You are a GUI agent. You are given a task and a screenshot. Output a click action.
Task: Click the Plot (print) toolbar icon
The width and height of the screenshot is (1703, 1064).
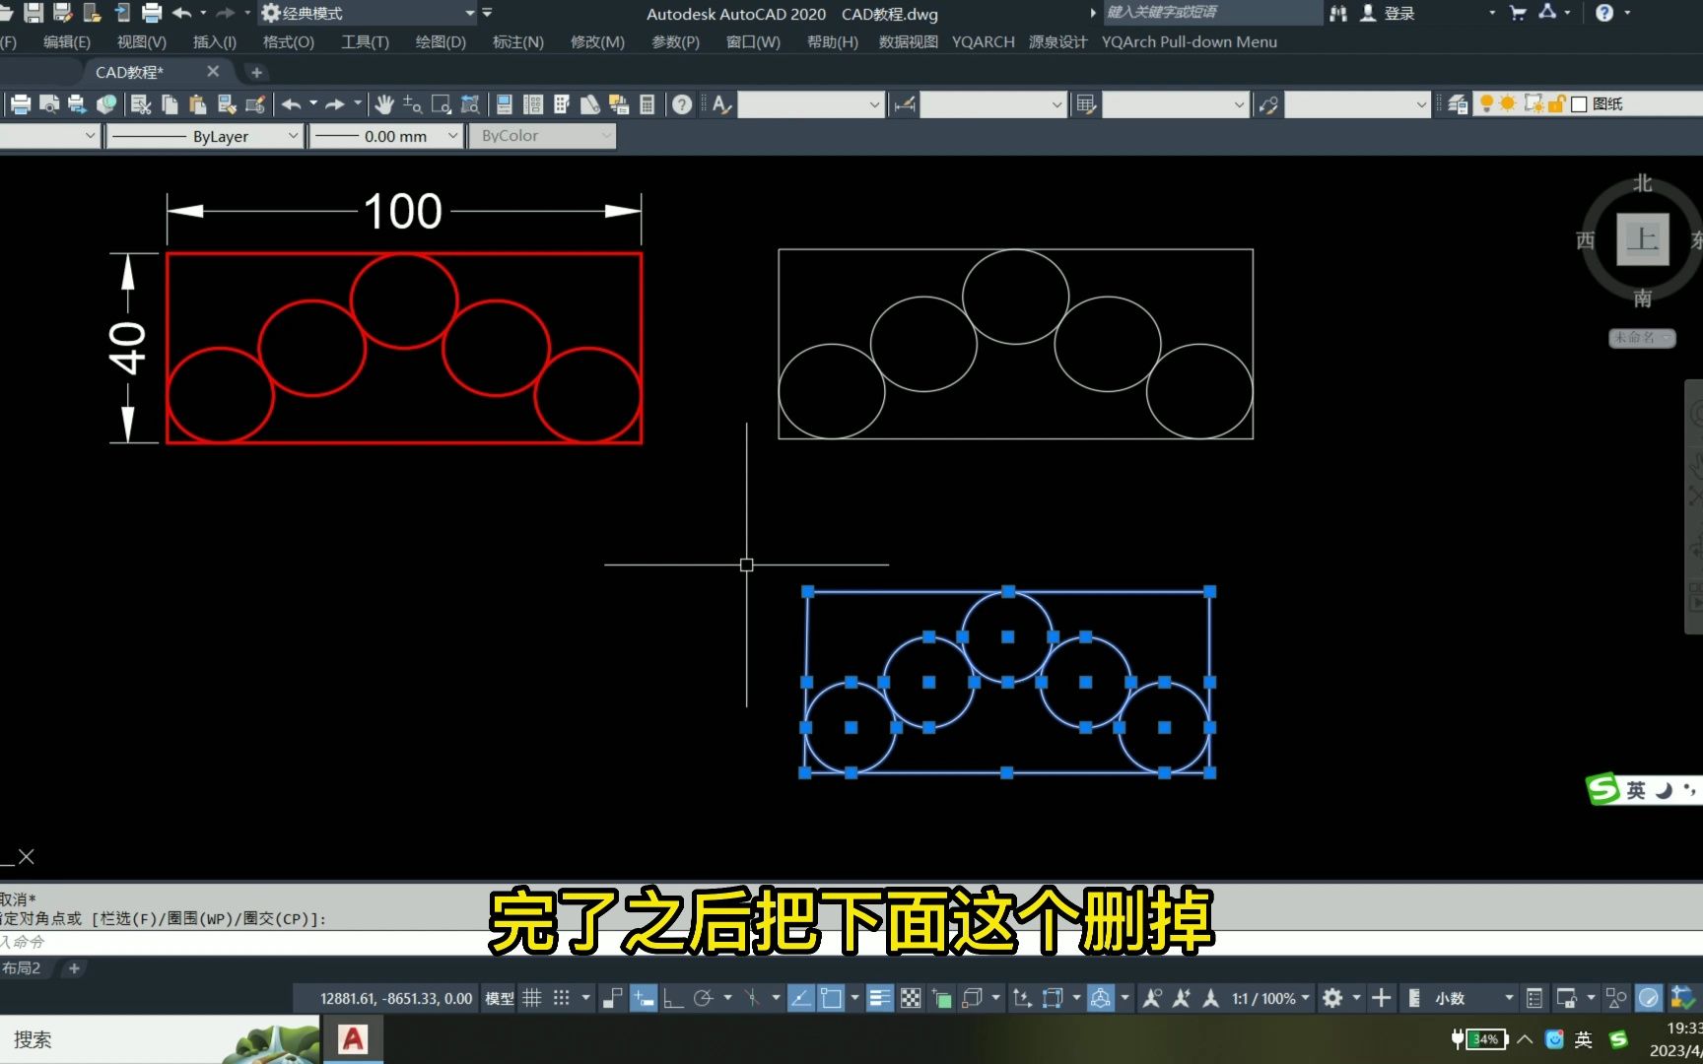tap(21, 104)
